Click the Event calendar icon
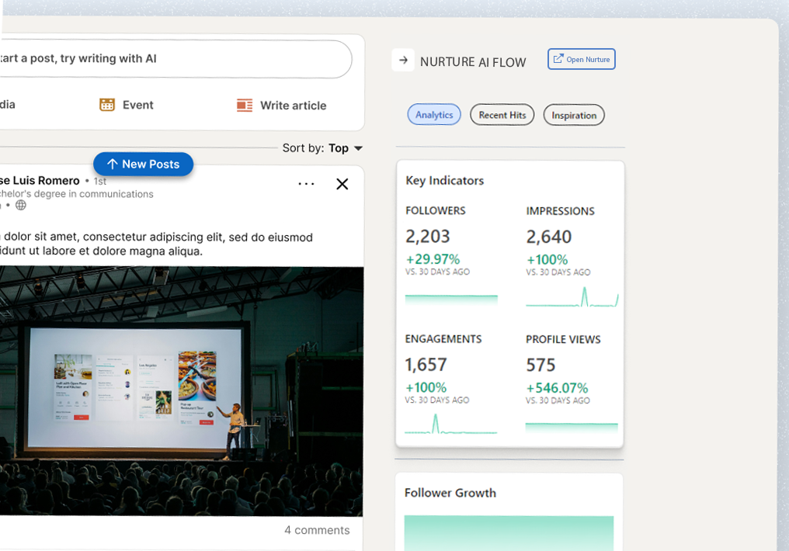The width and height of the screenshot is (789, 551). tap(107, 105)
